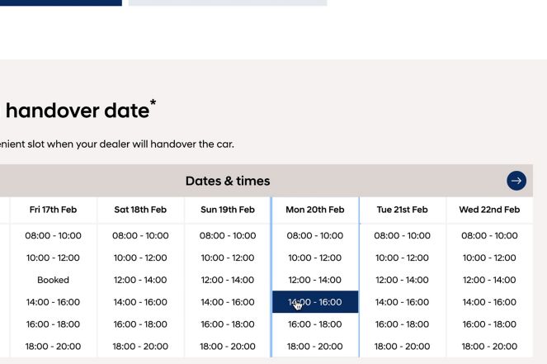The height and width of the screenshot is (364, 547).
Task: Select Fri 17th Feb 08:00 - 10:00 slot
Action: coord(54,235)
